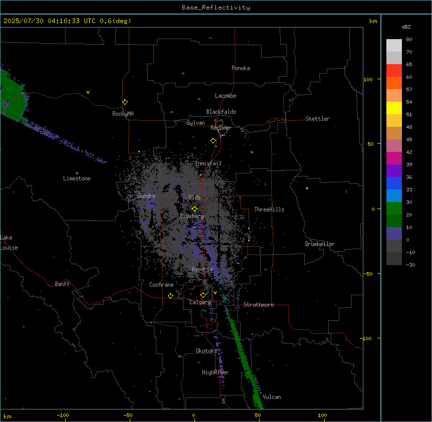The image size is (432, 422).
Task: Click the green radar echo streak near Vulcan
Action: (244, 358)
